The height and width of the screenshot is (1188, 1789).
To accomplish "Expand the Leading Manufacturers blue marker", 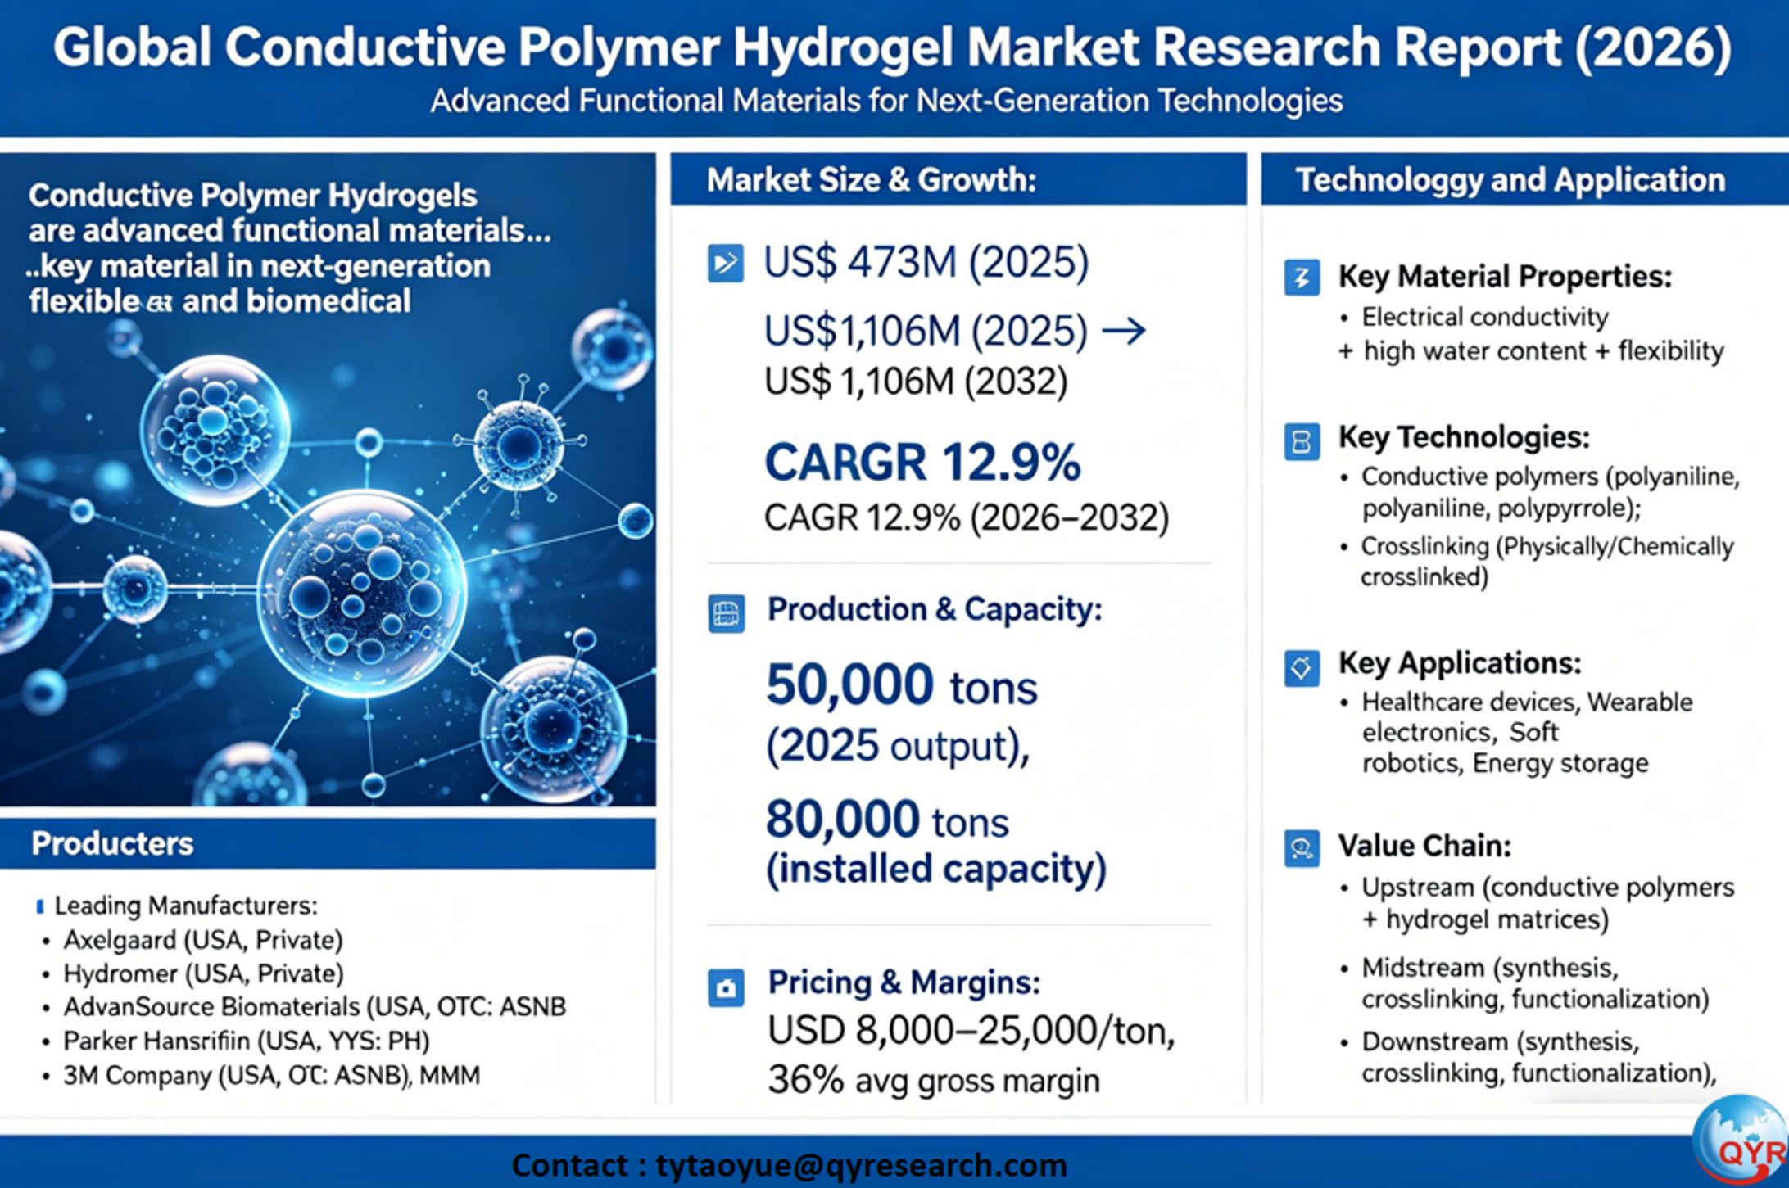I will pos(41,906).
